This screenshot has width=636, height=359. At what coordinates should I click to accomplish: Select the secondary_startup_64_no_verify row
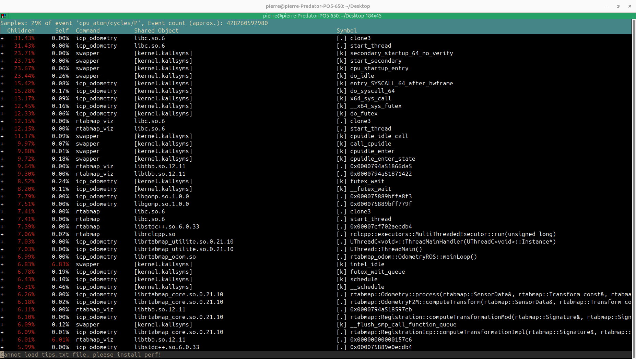pyautogui.click(x=401, y=53)
